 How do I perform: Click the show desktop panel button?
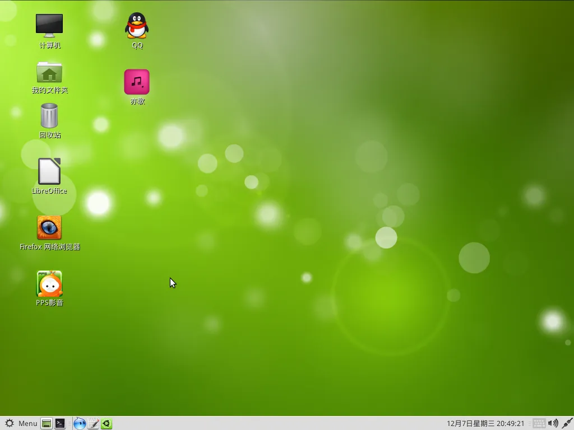pyautogui.click(x=47, y=424)
